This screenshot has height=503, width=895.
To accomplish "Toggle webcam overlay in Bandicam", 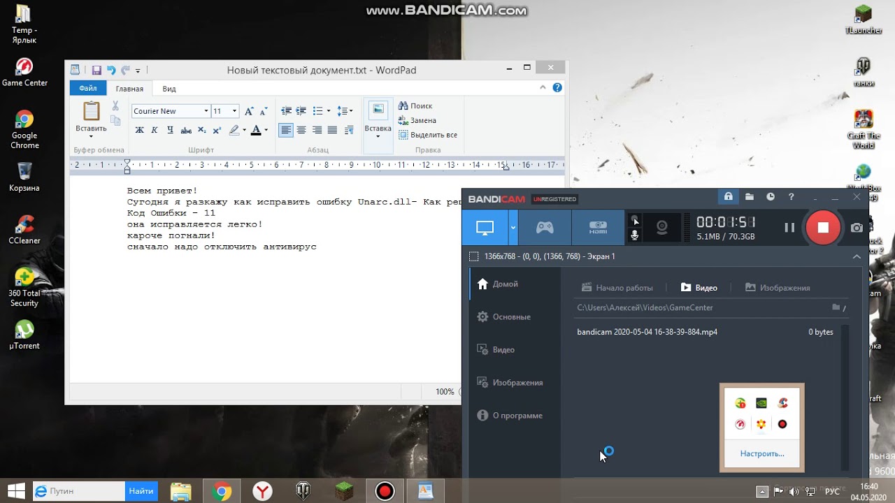I will [661, 227].
